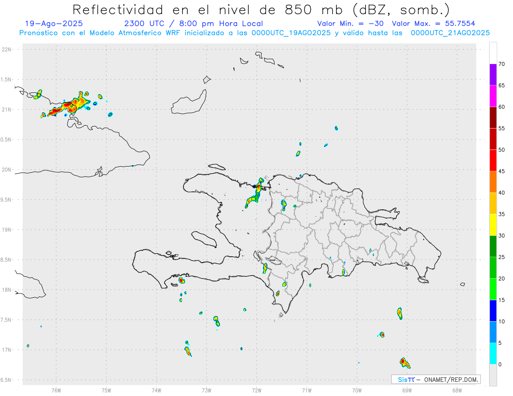
Task: Click the '70' tick label on the colorbar
Action: click(x=502, y=64)
